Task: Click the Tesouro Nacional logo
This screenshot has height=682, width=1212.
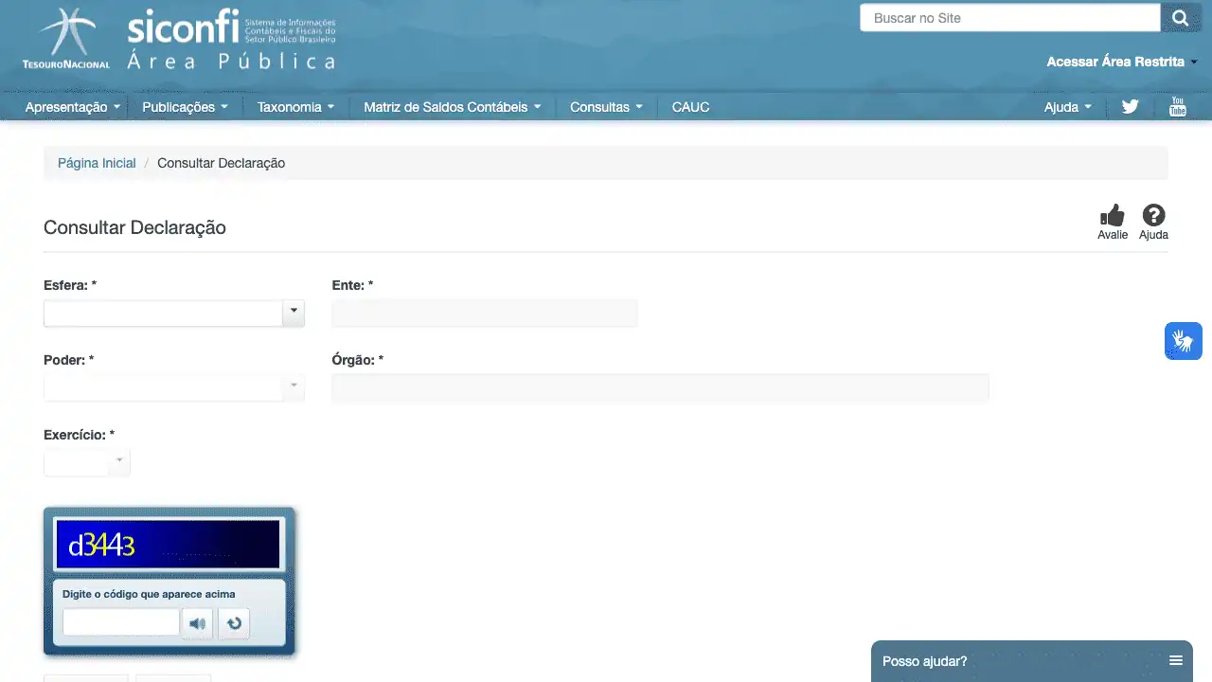Action: tap(66, 39)
